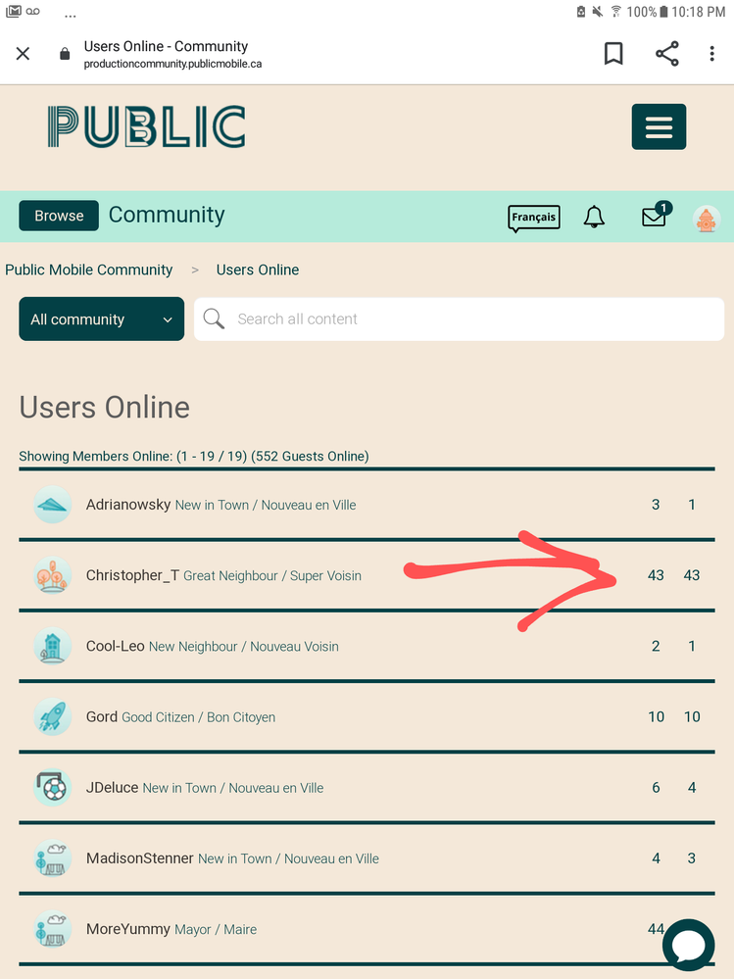Click the search magnifier icon
The width and height of the screenshot is (734, 979).
[x=214, y=319]
